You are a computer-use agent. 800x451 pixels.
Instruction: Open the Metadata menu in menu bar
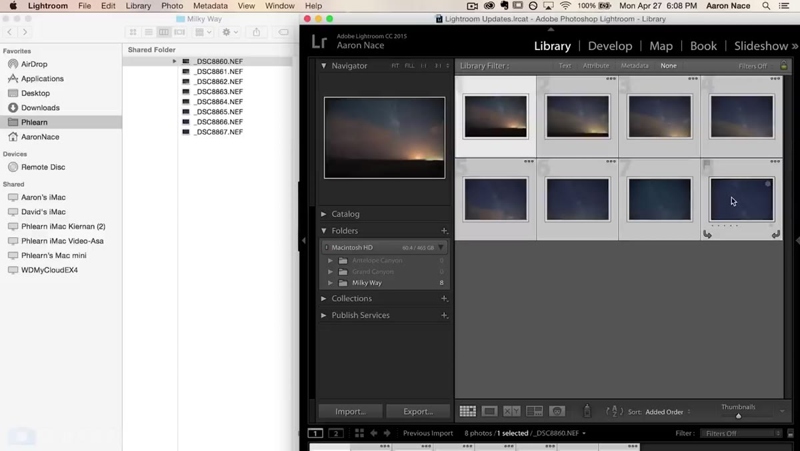point(211,6)
